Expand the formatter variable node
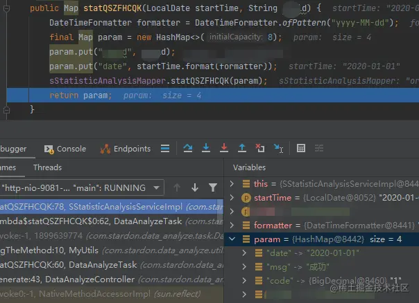Screen dimensions: 419x303 coord(232,226)
